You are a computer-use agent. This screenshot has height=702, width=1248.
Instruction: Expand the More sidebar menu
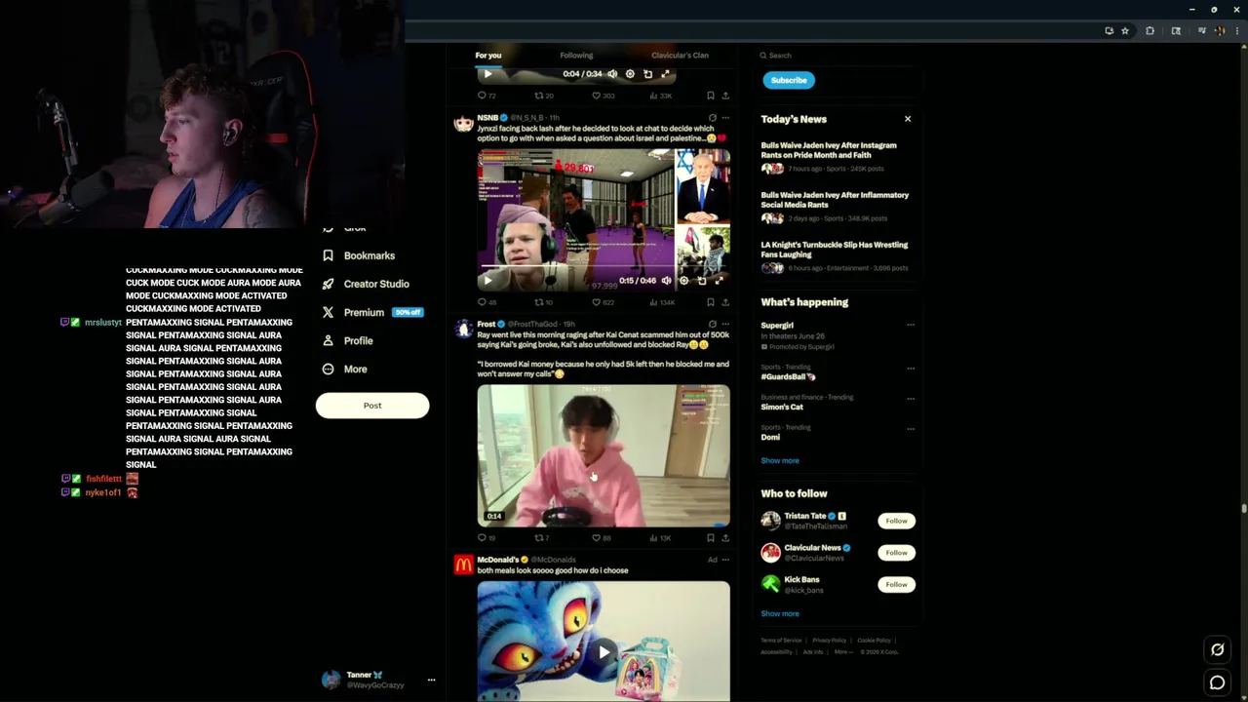344,369
